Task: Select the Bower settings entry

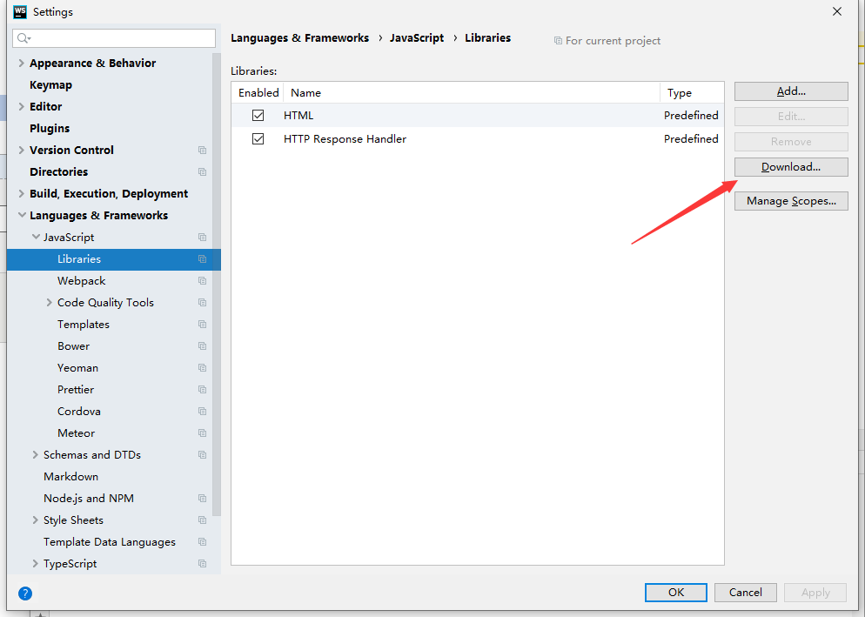Action: click(x=73, y=346)
